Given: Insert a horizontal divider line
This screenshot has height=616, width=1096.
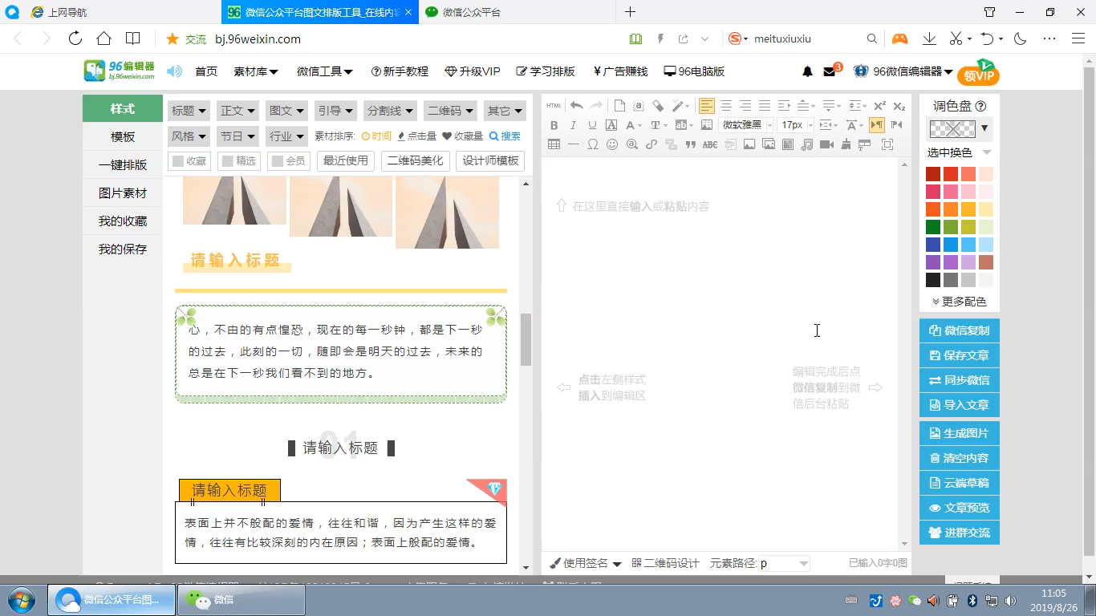Looking at the screenshot, I should [573, 145].
